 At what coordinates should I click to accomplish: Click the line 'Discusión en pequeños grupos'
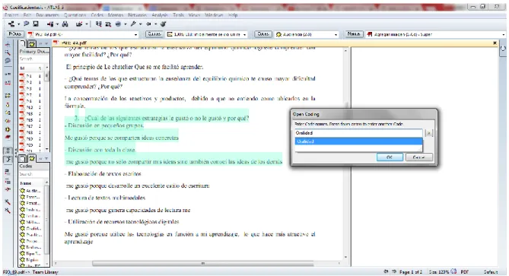click(x=104, y=125)
